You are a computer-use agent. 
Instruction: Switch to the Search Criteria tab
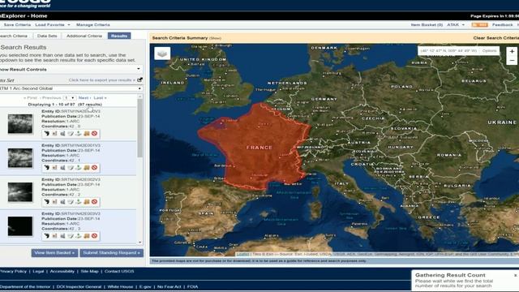tap(13, 36)
